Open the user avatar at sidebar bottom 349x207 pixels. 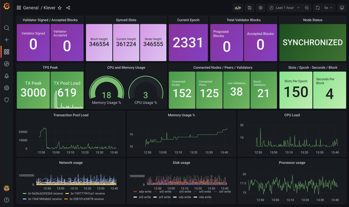tap(6, 188)
